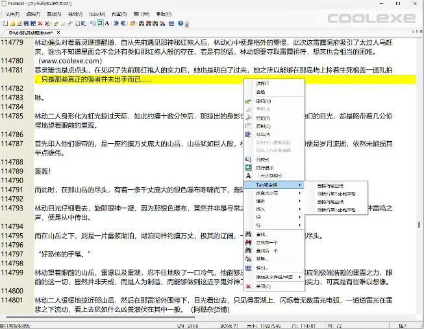Click the red X Close file toolbar icon
This screenshot has height=329, width=424.
coord(40,23)
